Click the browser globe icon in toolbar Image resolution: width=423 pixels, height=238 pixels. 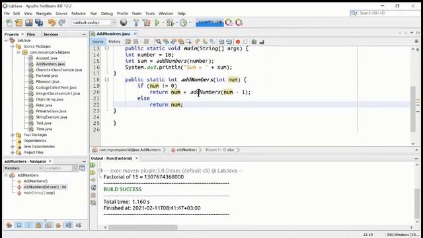click(x=124, y=22)
